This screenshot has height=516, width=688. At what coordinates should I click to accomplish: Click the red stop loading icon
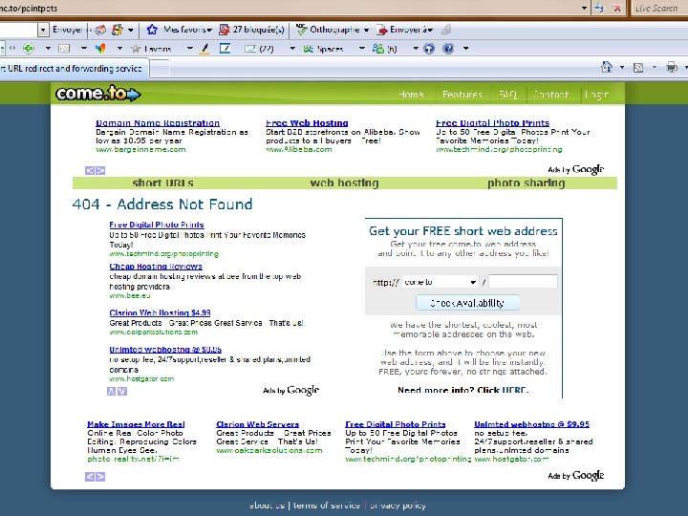tap(617, 8)
